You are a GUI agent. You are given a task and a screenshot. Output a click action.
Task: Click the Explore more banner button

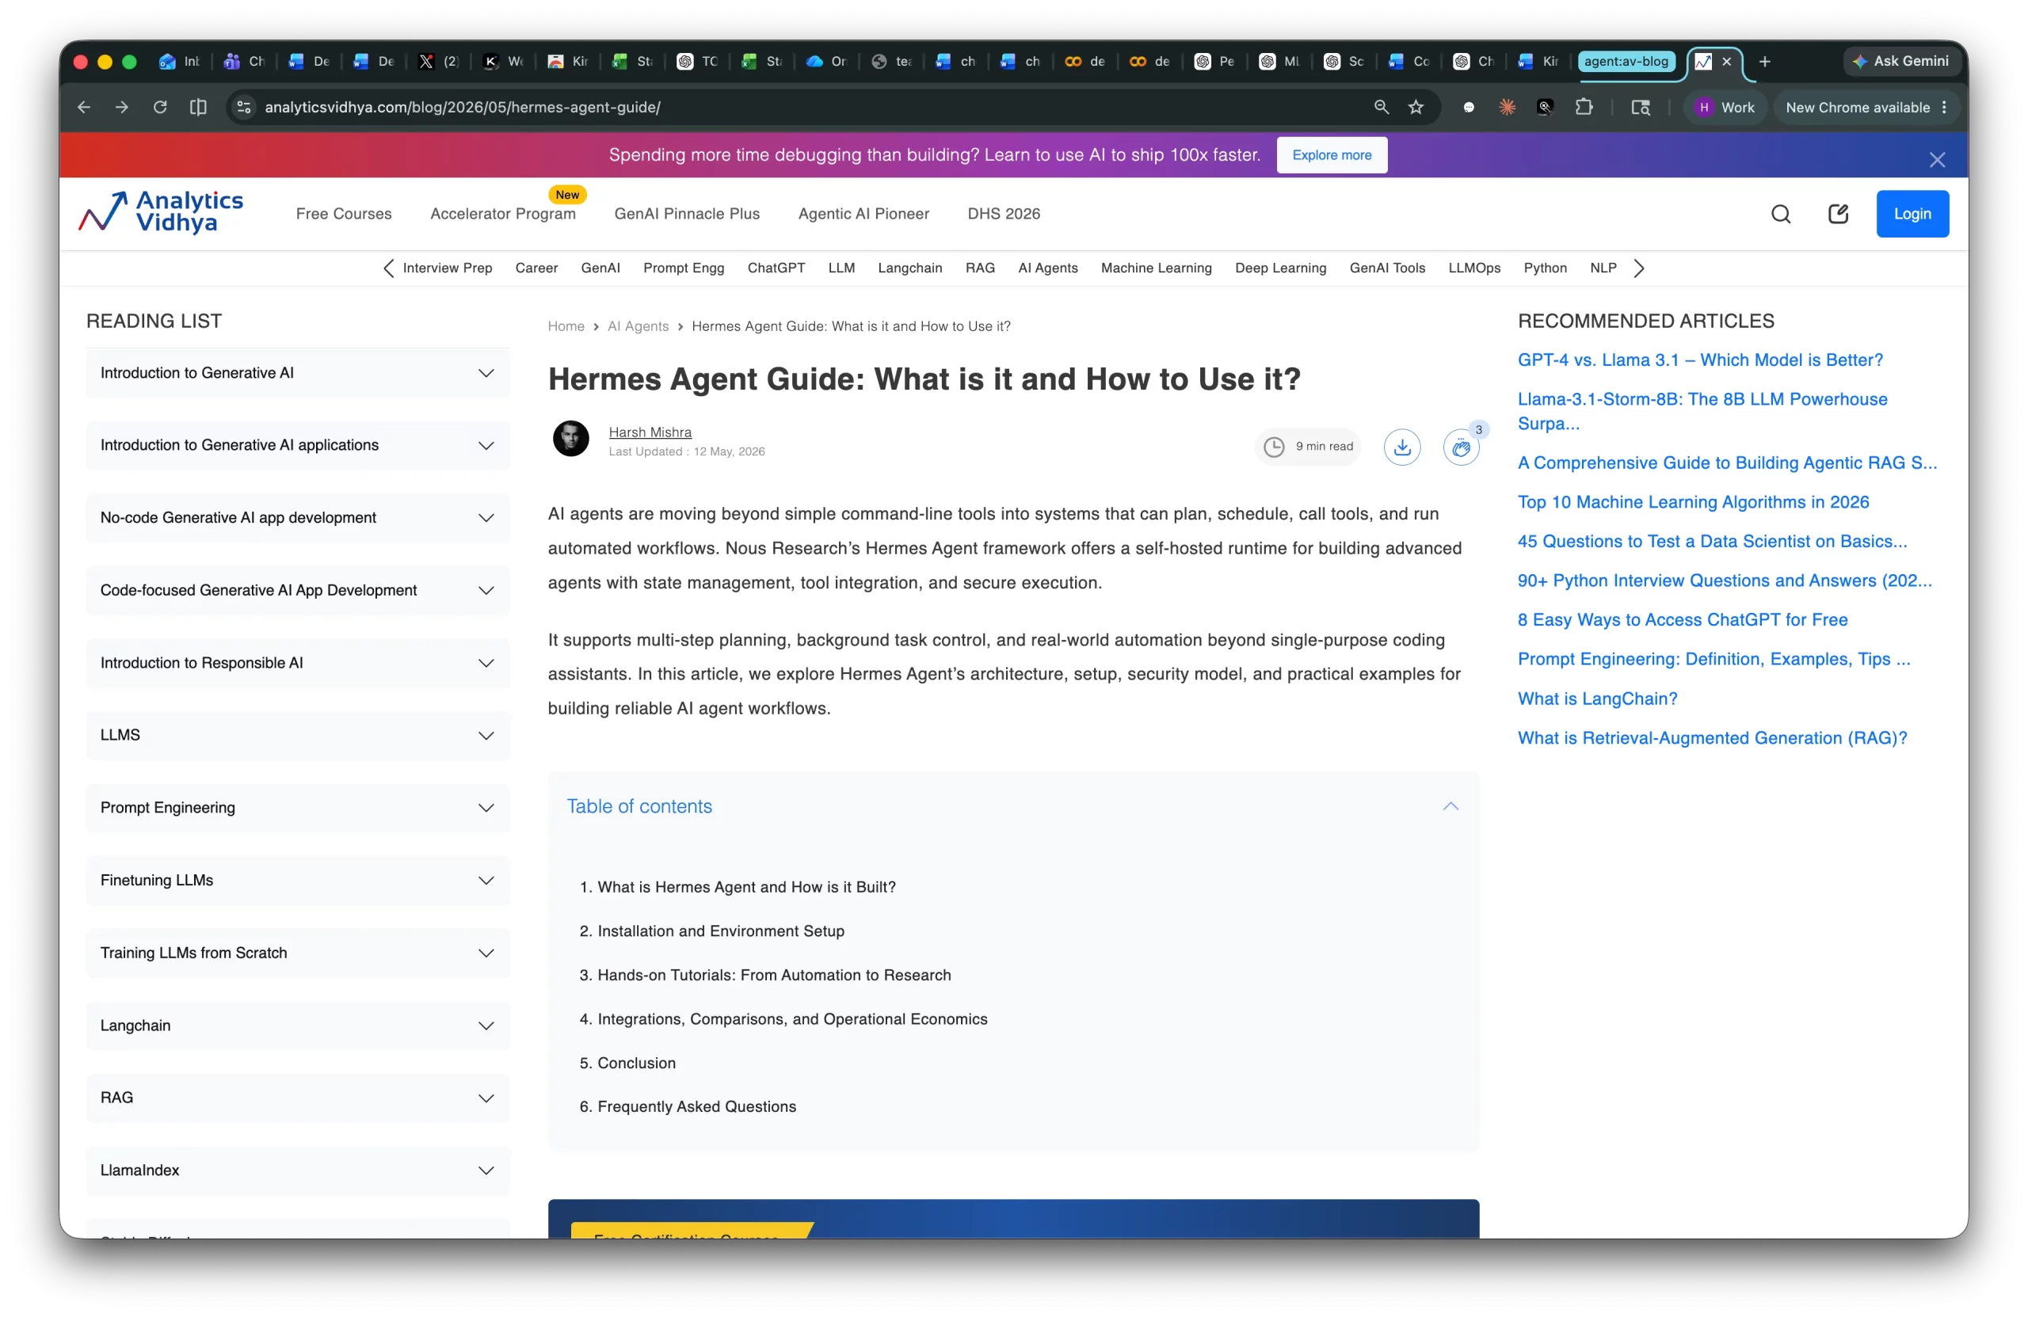click(1332, 155)
